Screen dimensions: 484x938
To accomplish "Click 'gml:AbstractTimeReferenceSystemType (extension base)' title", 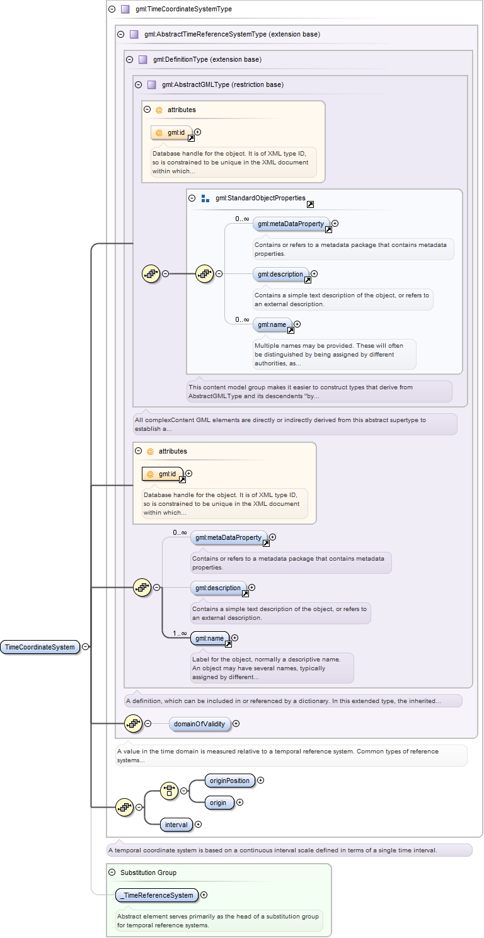I will (x=232, y=34).
